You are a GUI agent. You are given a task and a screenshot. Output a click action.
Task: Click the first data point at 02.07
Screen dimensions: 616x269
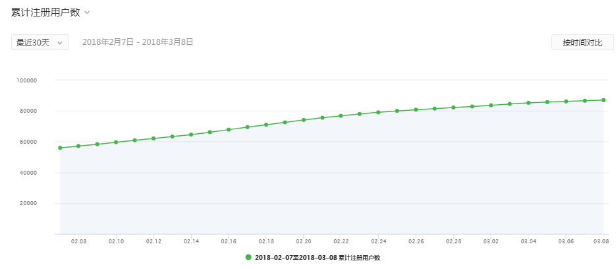click(x=60, y=148)
